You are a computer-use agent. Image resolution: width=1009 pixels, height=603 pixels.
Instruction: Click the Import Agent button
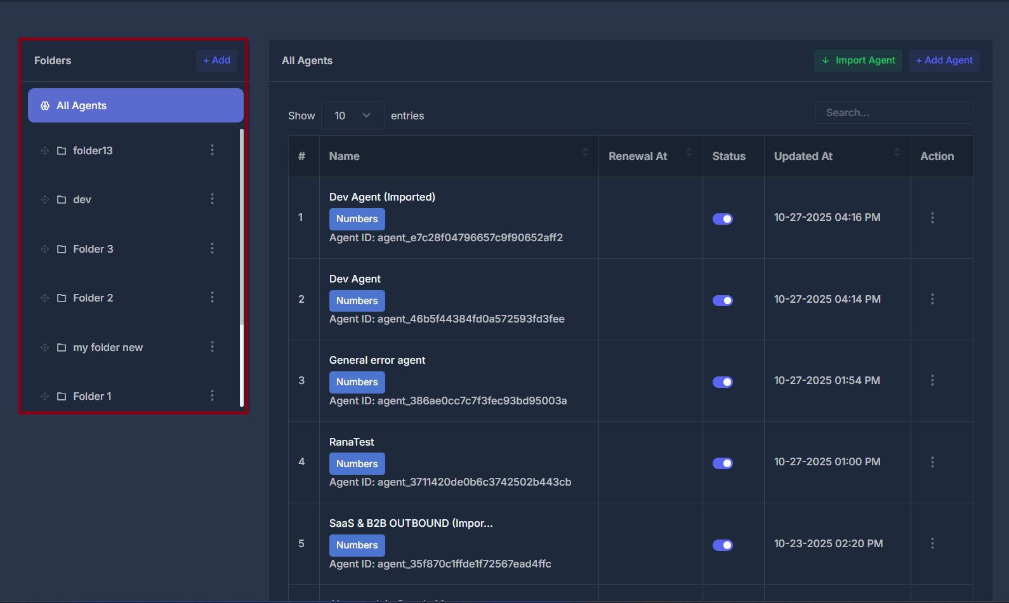[x=858, y=60]
